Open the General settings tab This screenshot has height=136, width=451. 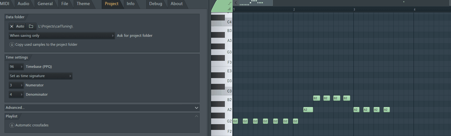(x=45, y=4)
